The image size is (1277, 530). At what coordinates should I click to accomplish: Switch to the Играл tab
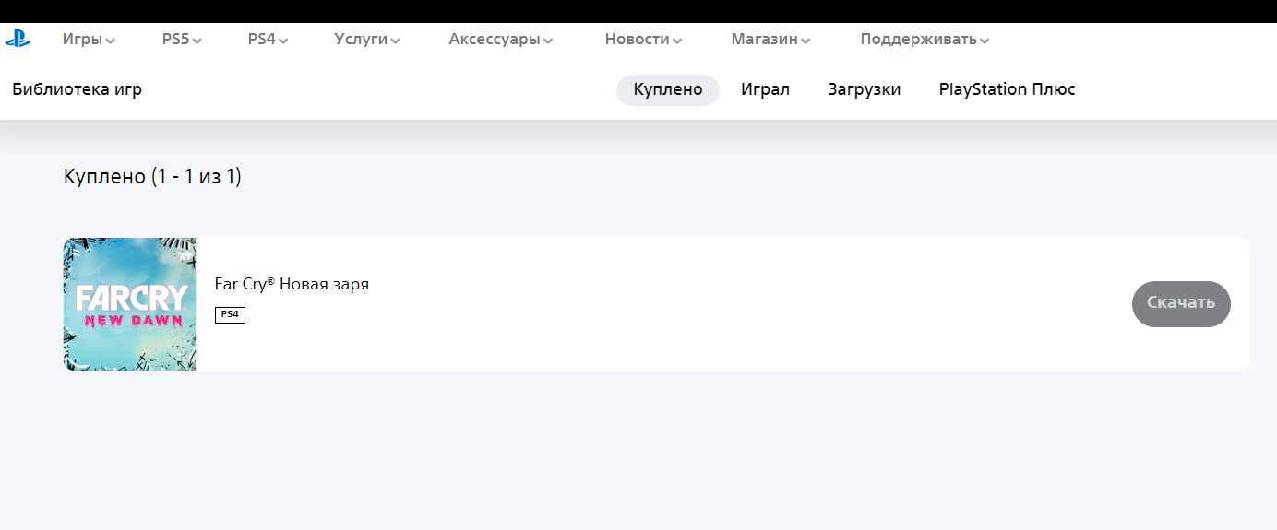click(765, 90)
